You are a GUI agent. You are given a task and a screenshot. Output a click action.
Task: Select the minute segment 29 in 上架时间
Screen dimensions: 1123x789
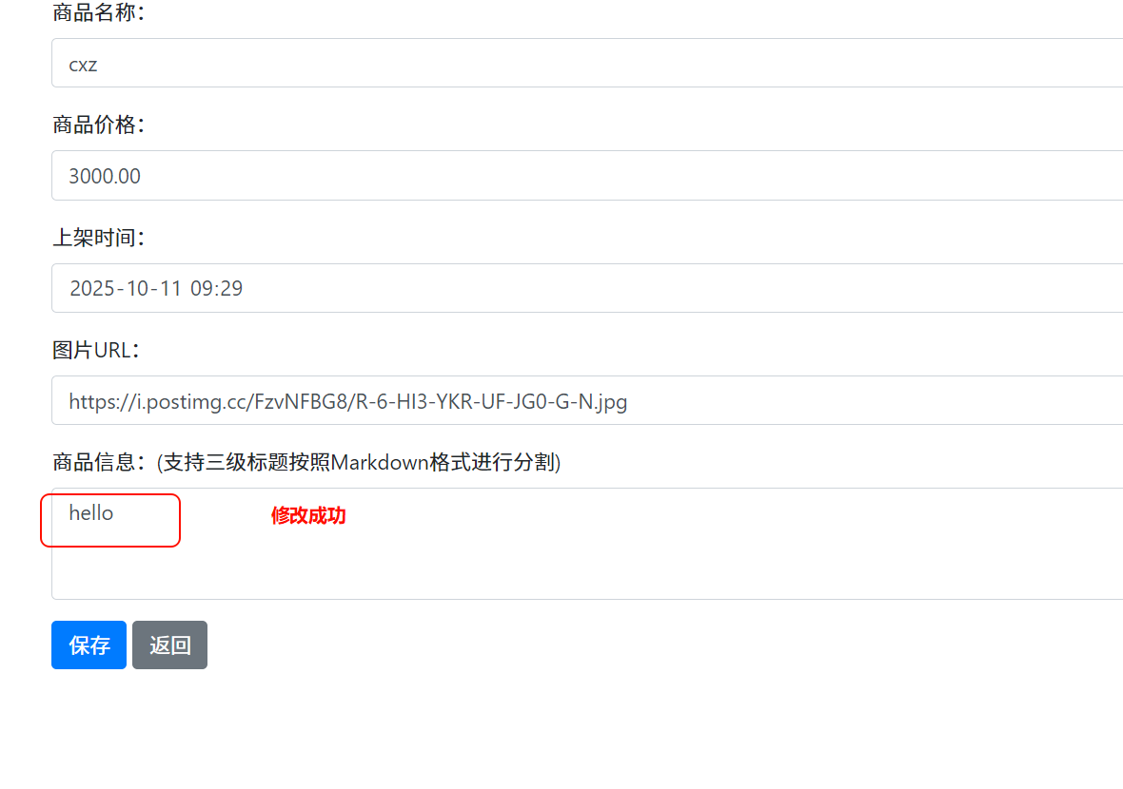(230, 288)
